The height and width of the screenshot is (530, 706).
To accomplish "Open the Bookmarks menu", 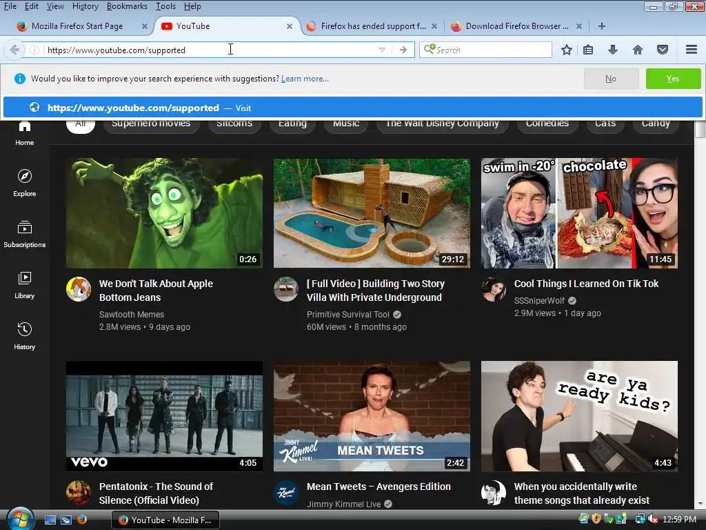I will point(127,6).
